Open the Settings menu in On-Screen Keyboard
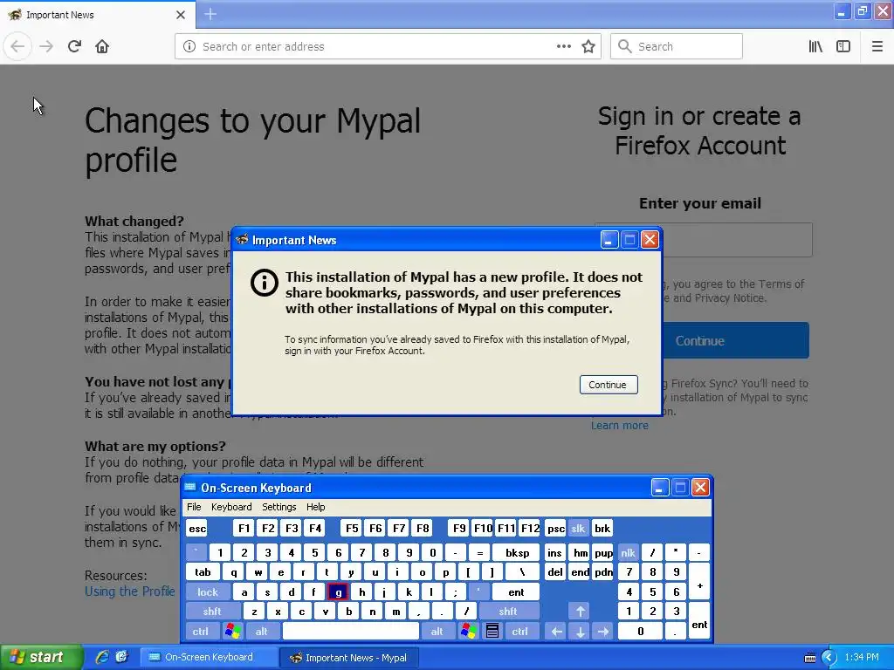This screenshot has height=670, width=894. 279,507
